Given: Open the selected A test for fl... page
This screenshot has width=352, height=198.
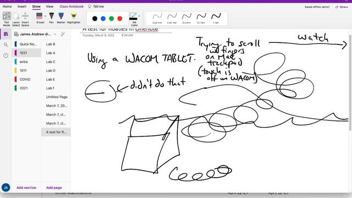Looking at the screenshot, I should click(56, 132).
